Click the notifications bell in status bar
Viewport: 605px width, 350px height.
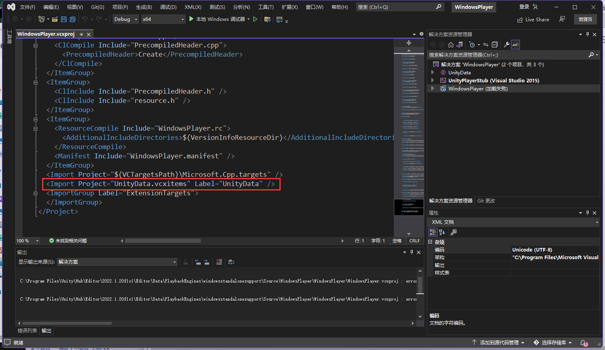[x=584, y=343]
